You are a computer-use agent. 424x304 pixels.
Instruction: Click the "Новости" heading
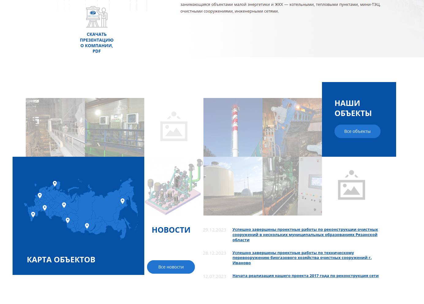click(x=171, y=230)
